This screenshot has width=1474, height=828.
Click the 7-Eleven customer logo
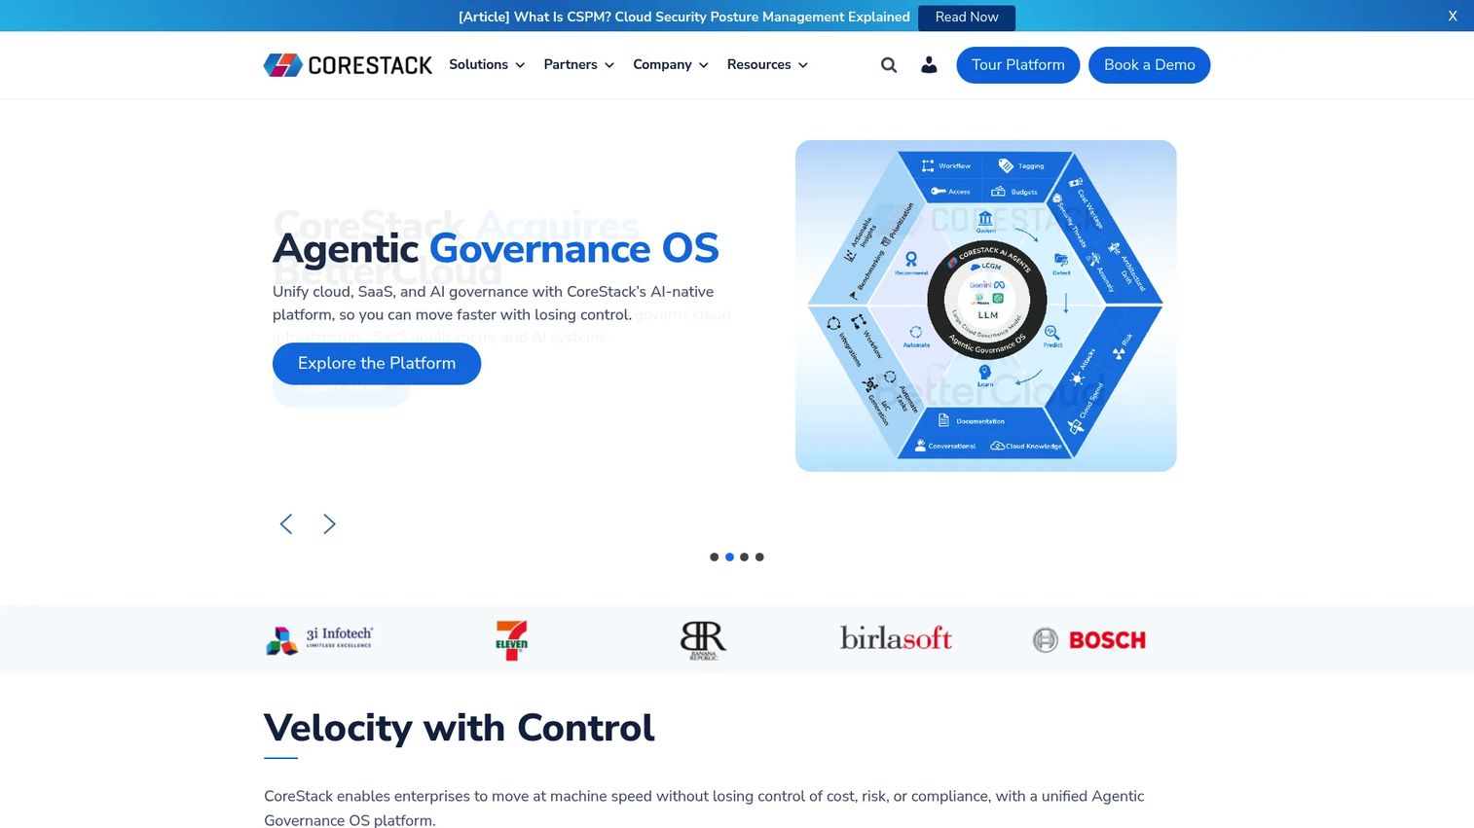511,640
